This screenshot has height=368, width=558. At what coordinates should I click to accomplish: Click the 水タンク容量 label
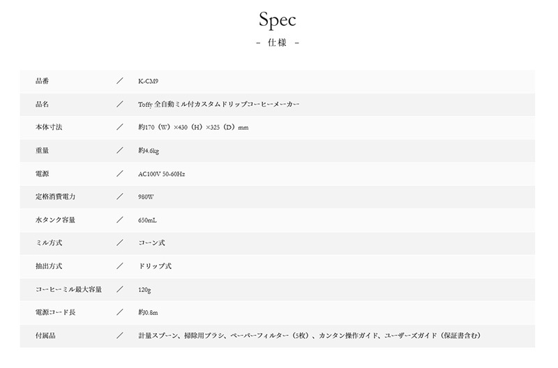click(56, 220)
